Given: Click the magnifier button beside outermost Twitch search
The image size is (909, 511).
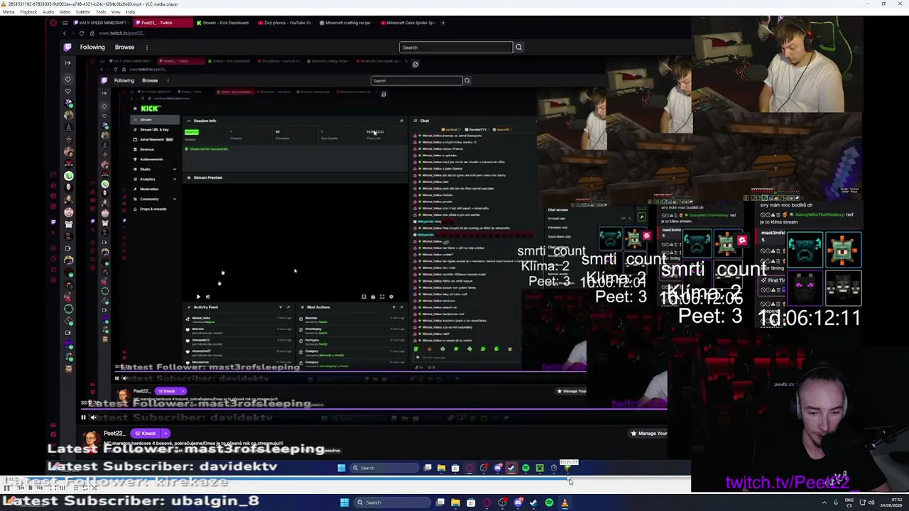Looking at the screenshot, I should pyautogui.click(x=518, y=48).
